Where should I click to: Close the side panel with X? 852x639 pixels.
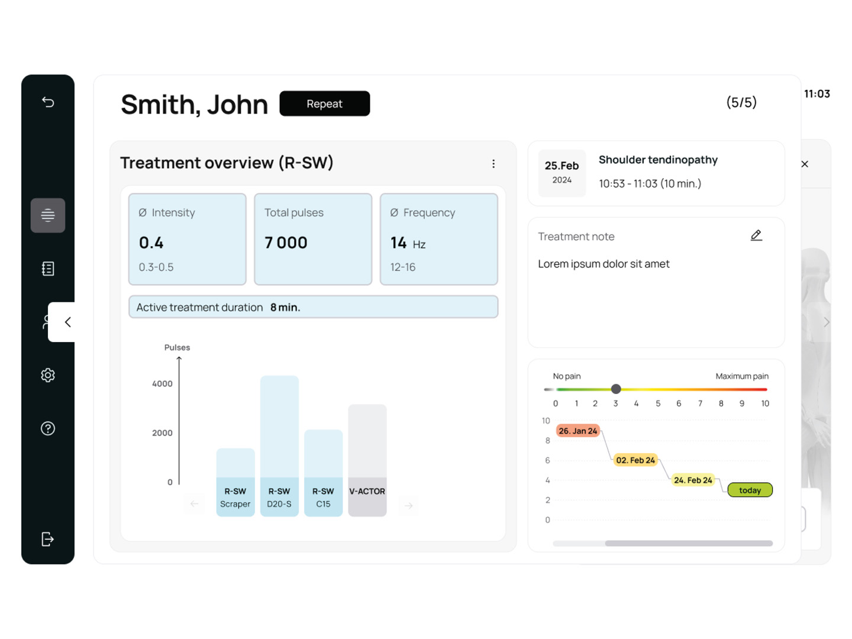point(805,164)
